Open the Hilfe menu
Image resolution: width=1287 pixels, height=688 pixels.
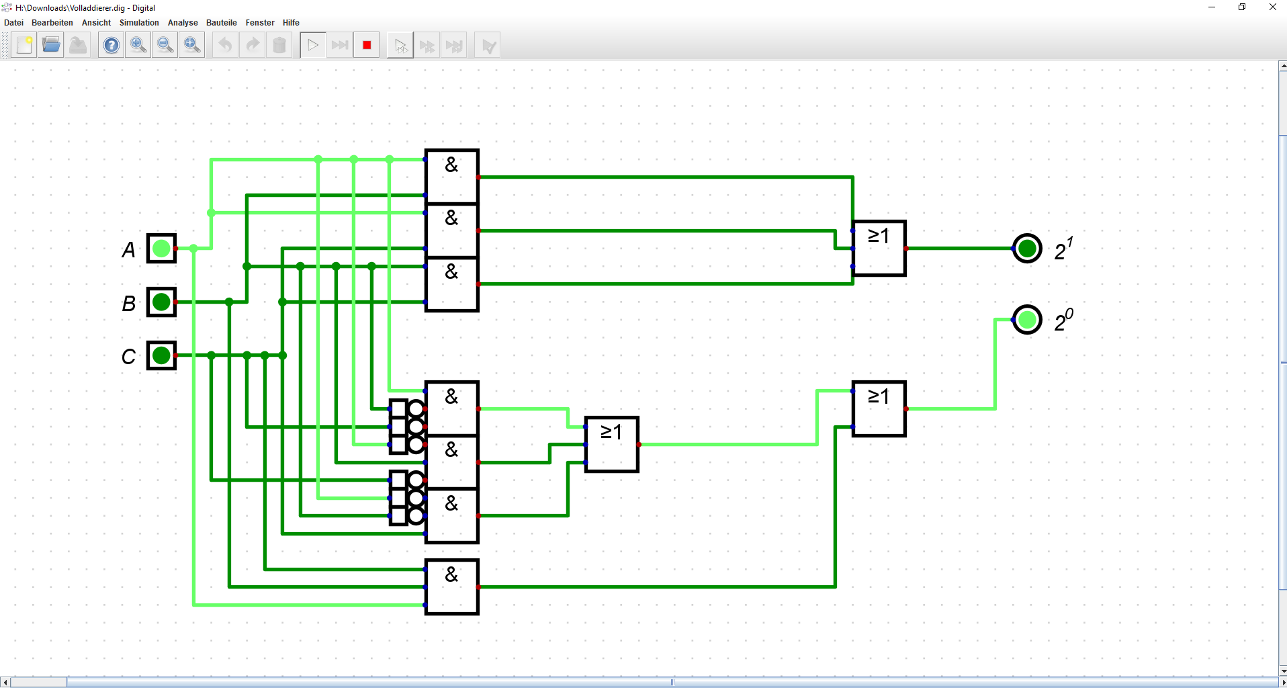291,23
